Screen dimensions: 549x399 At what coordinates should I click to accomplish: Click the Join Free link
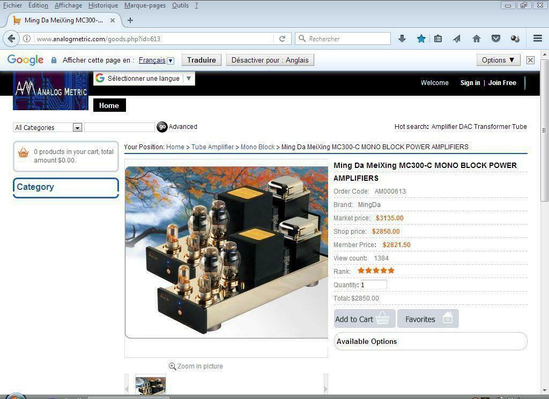(502, 83)
